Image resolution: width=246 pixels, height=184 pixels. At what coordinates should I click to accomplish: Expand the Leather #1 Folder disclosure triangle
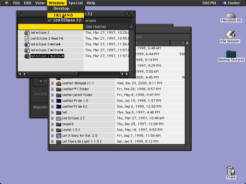[53, 89]
